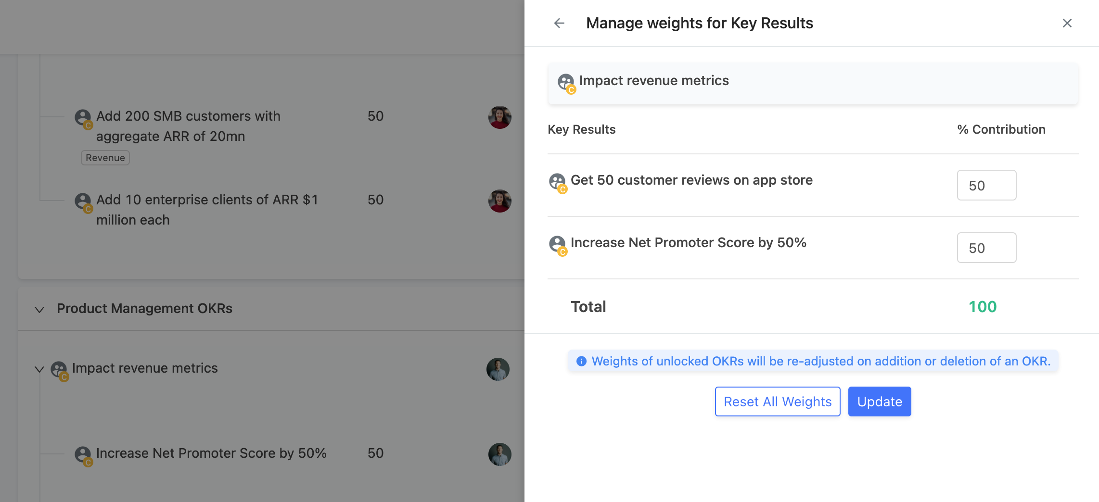Image resolution: width=1099 pixels, height=502 pixels.
Task: Click weight 50 of Add 10 enterprise clients
Action: [x=376, y=200]
